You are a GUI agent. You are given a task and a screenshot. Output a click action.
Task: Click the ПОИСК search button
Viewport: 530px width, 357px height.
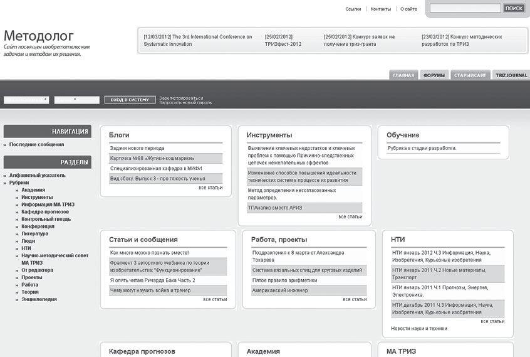pyautogui.click(x=514, y=8)
